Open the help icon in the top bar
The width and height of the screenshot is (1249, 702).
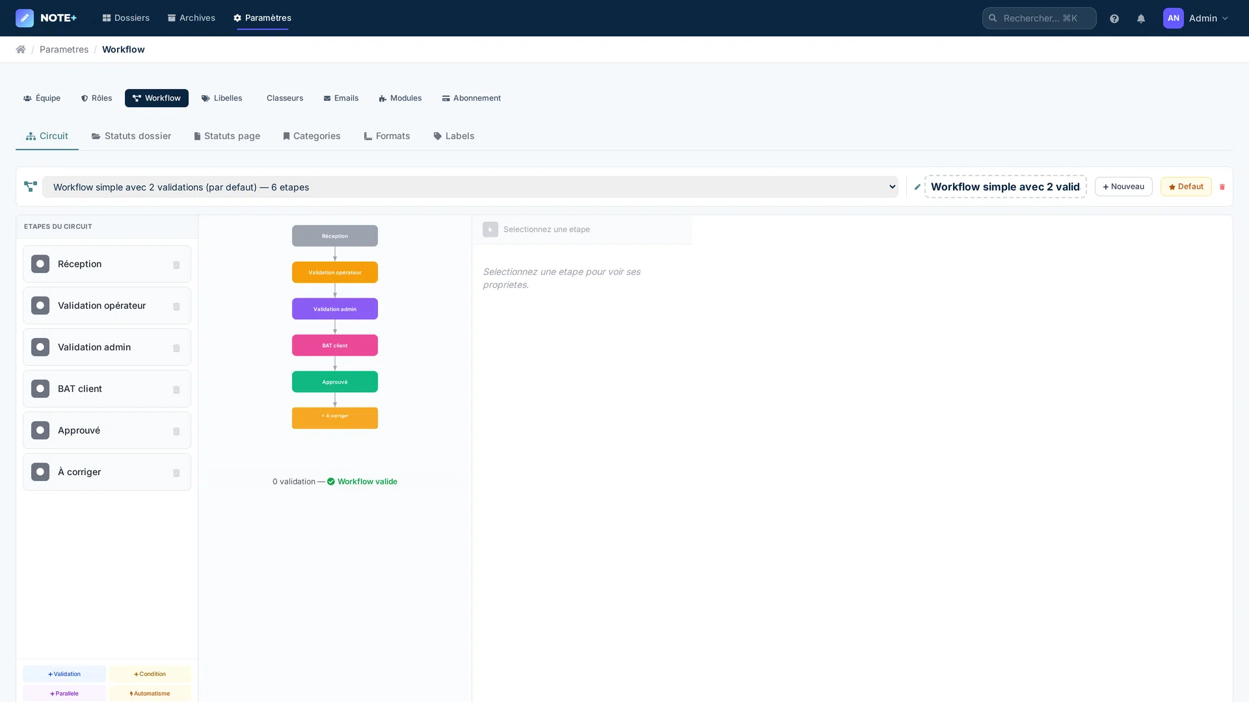coord(1114,18)
